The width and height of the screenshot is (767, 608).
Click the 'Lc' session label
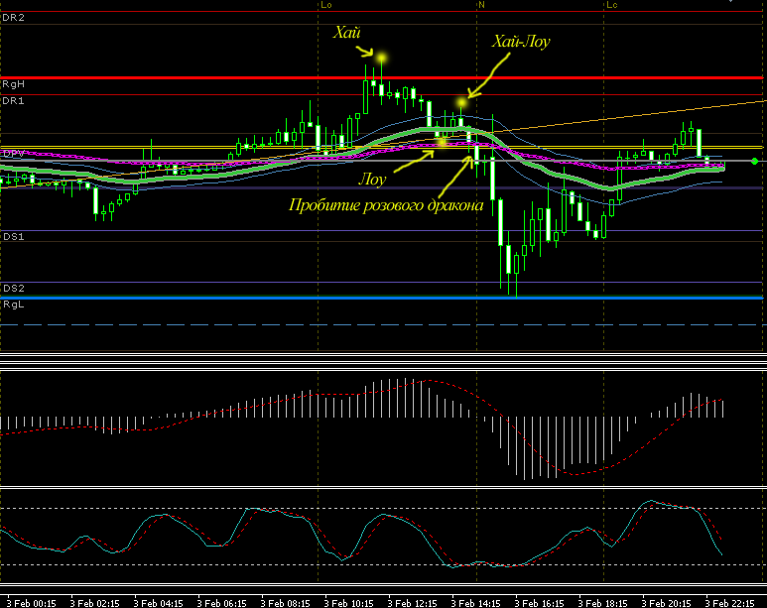pyautogui.click(x=612, y=5)
